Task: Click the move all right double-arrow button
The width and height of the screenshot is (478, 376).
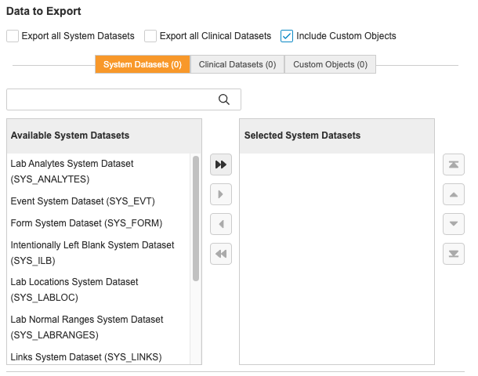Action: [221, 164]
